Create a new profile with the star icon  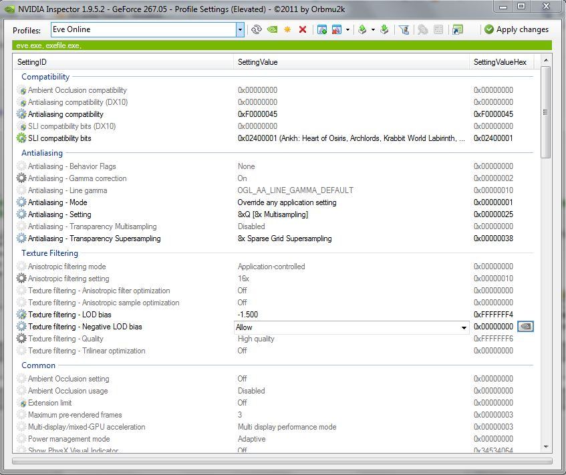click(x=287, y=29)
